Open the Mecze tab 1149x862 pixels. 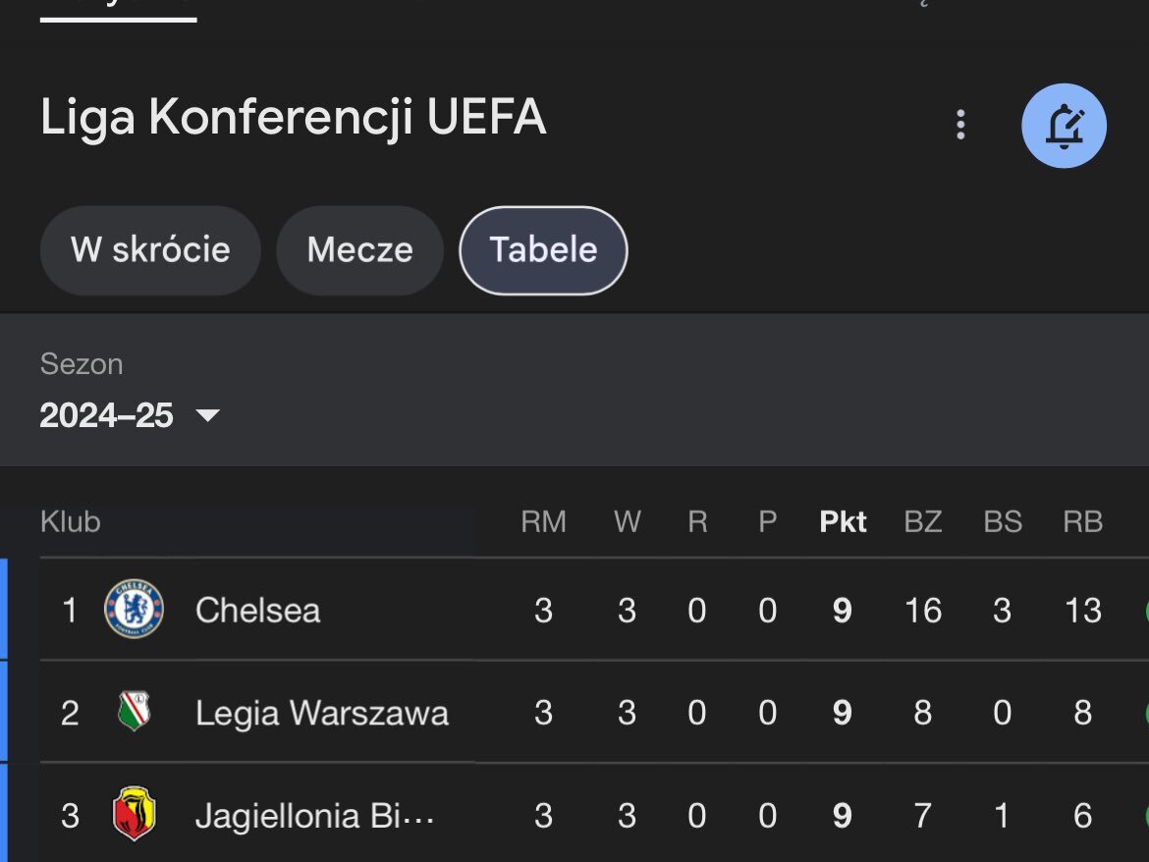pyautogui.click(x=359, y=249)
